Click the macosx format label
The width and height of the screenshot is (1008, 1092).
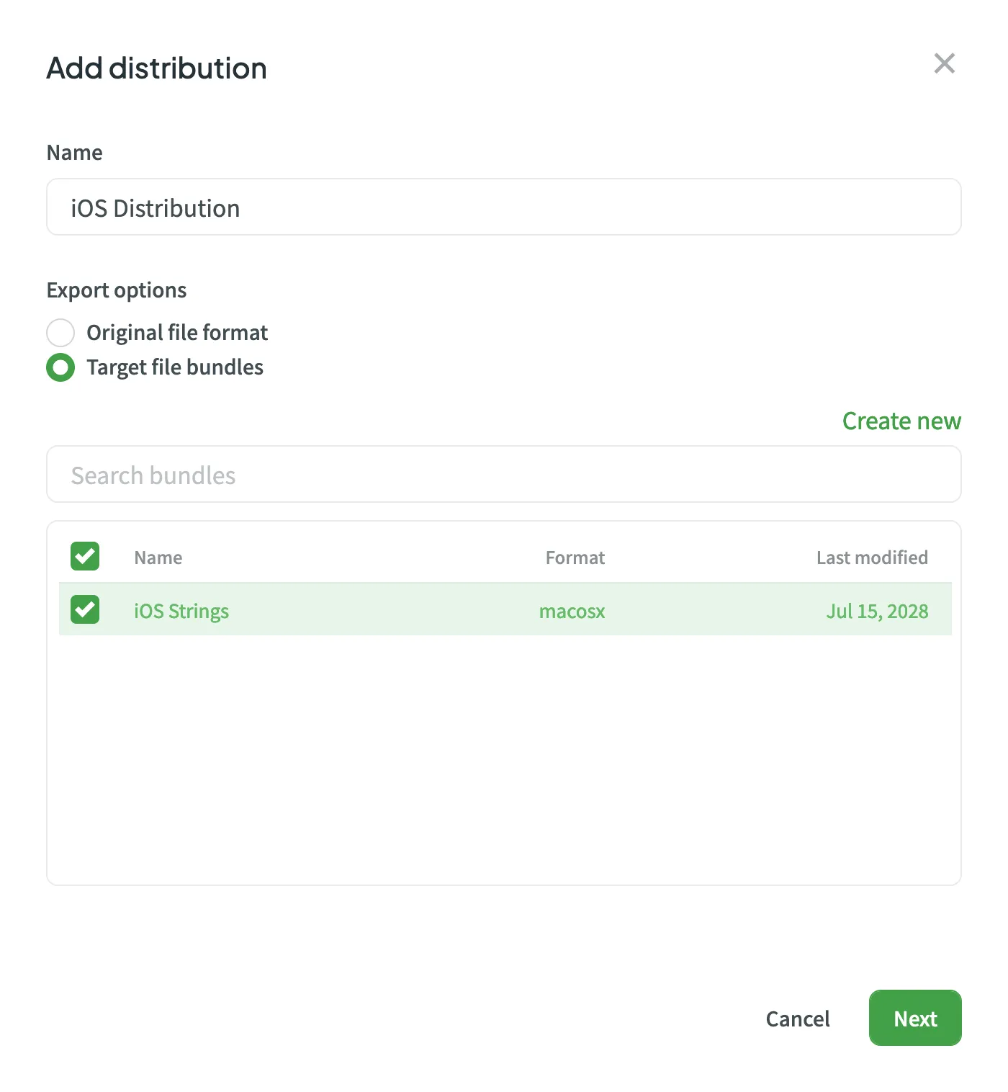pos(572,611)
